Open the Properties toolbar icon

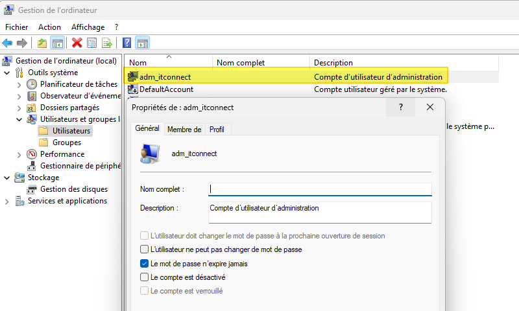click(x=91, y=43)
